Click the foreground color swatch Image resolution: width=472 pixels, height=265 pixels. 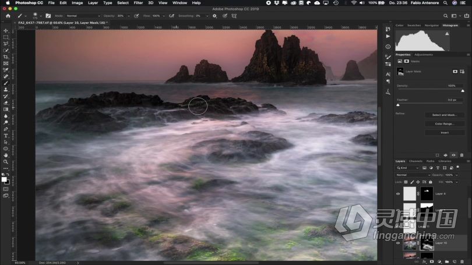[x=4, y=179]
